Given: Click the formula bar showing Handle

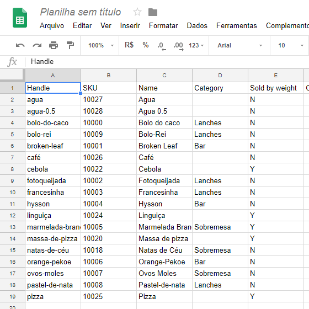Looking at the screenshot, I should click(x=168, y=62).
